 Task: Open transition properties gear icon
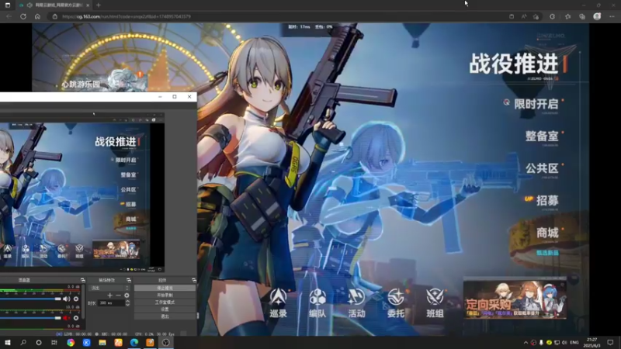pyautogui.click(x=127, y=295)
